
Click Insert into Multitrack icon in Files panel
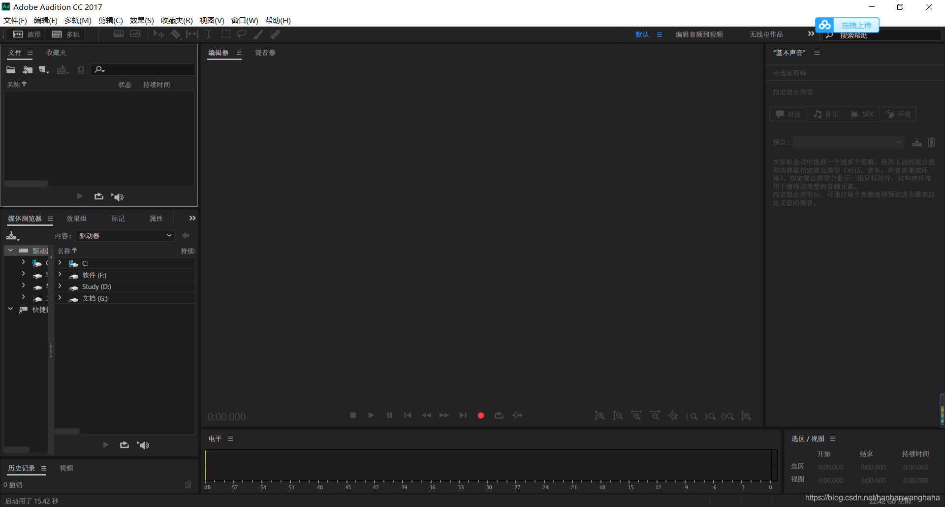(x=63, y=70)
